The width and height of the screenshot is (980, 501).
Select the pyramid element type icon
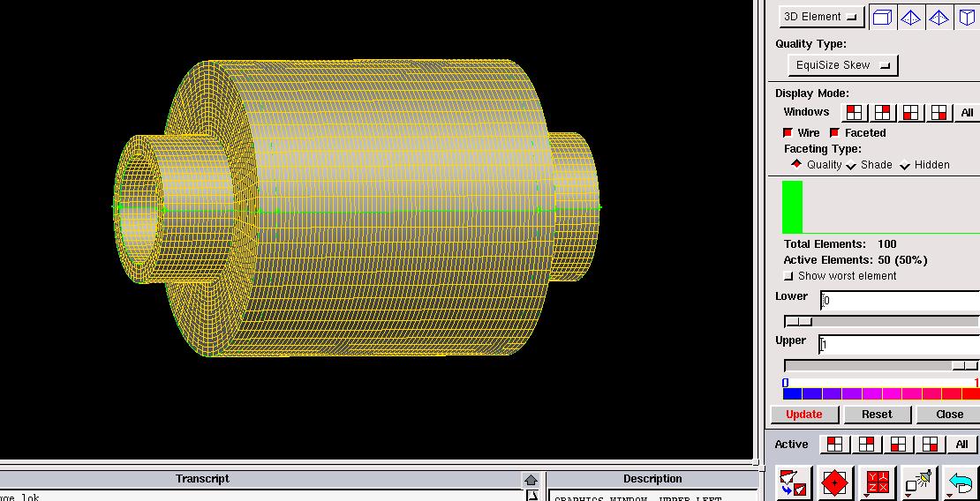(x=939, y=18)
